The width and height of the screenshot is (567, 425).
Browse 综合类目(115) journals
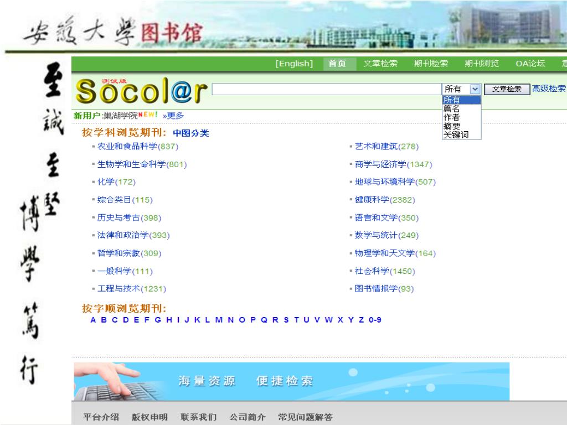point(125,200)
